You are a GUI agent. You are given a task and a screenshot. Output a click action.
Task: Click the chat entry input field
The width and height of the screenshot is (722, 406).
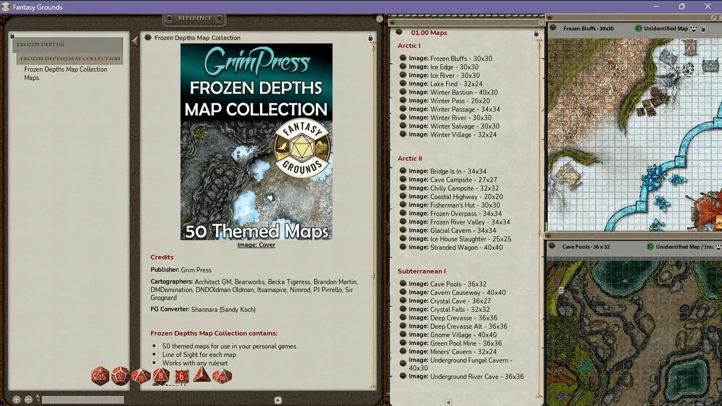coord(82,400)
